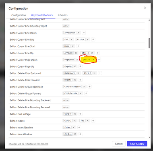The height and width of the screenshot is (151, 153).
Task: Remove the Ctrl-e shortcut
Action: click(x=88, y=39)
